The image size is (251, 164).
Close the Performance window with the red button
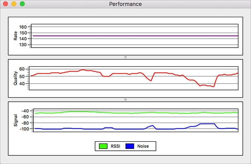coord(5,4)
